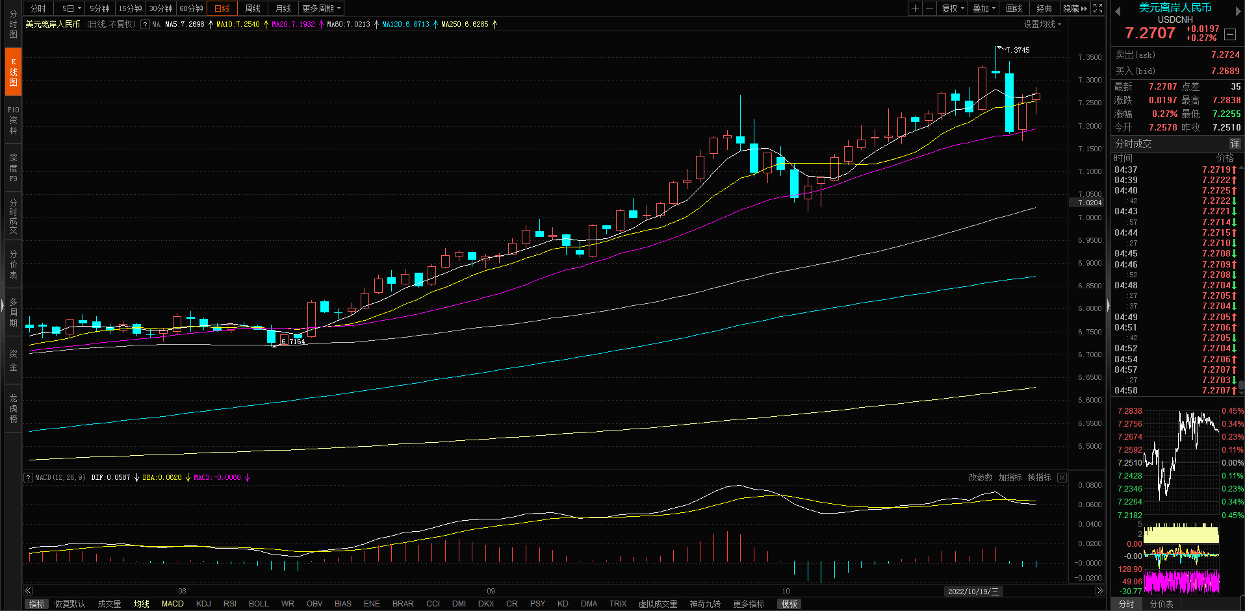1245x611 pixels.
Task: Switch to 周线 weekly period tab
Action: 252,8
